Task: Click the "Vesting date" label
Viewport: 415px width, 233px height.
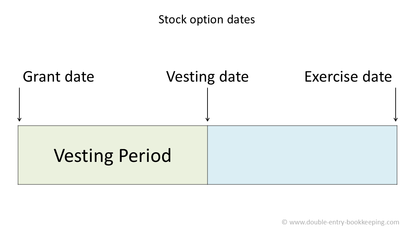Action: click(x=207, y=77)
